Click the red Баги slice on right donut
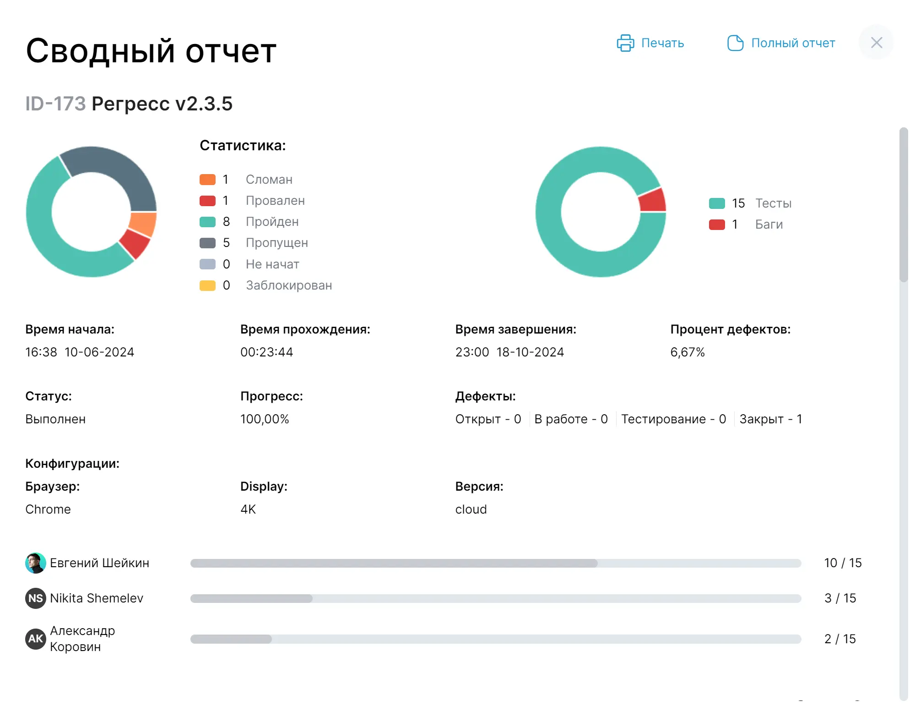915x706 pixels. tap(652, 201)
